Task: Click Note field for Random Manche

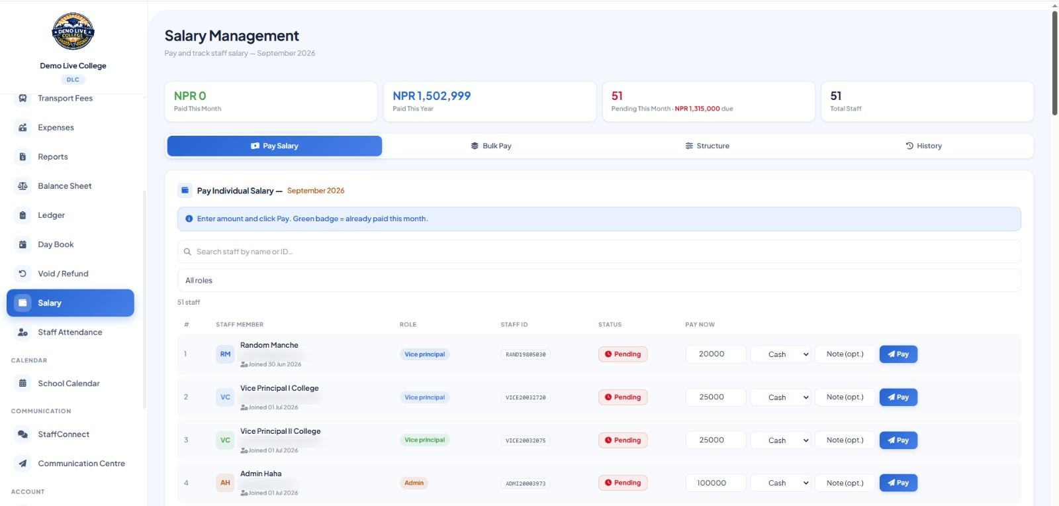Action: coord(845,354)
